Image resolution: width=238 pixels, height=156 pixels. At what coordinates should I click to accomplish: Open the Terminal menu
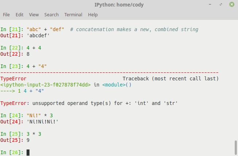[73, 15]
